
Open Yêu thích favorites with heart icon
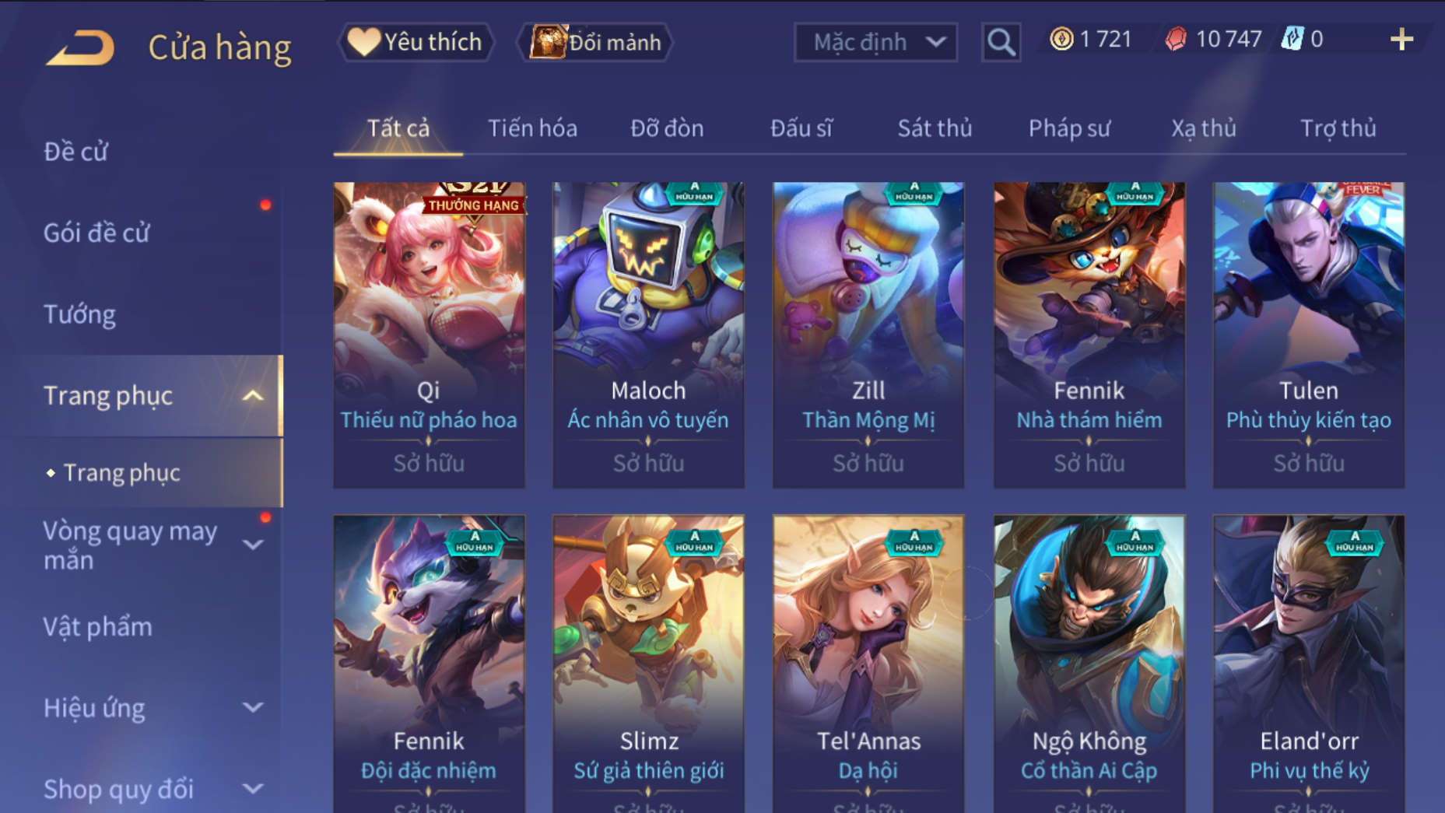(416, 42)
